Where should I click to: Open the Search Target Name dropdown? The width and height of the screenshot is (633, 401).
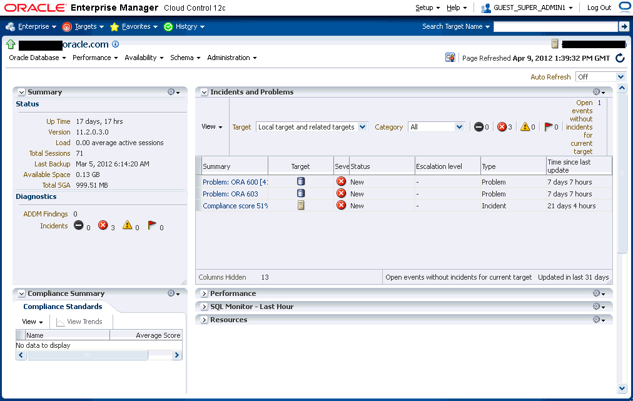coord(456,27)
